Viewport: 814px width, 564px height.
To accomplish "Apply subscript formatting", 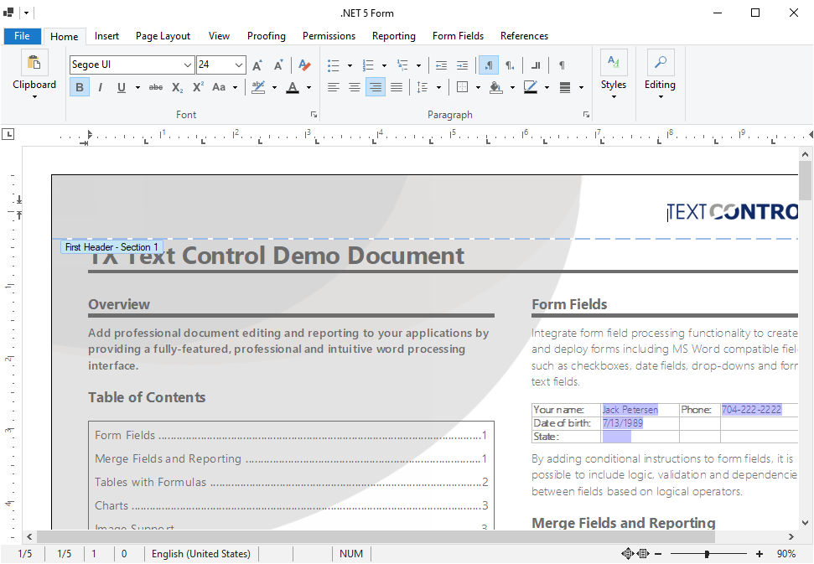I will (x=178, y=87).
